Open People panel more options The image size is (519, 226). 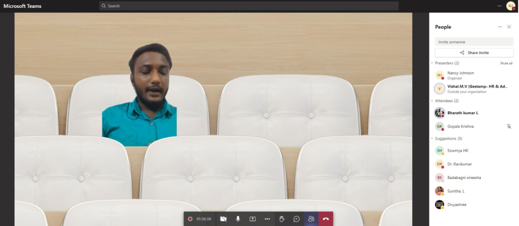tap(500, 27)
